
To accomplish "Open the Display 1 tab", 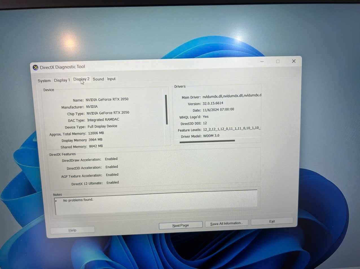I will [62, 80].
